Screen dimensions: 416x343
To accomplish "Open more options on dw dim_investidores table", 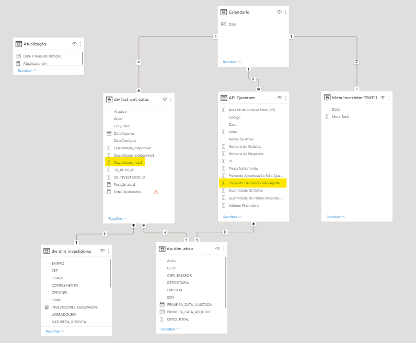I will (109, 251).
